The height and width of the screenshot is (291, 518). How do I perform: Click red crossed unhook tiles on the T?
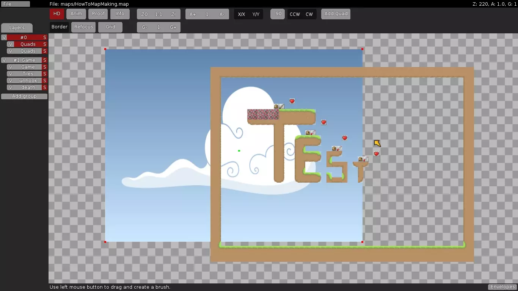click(x=263, y=114)
